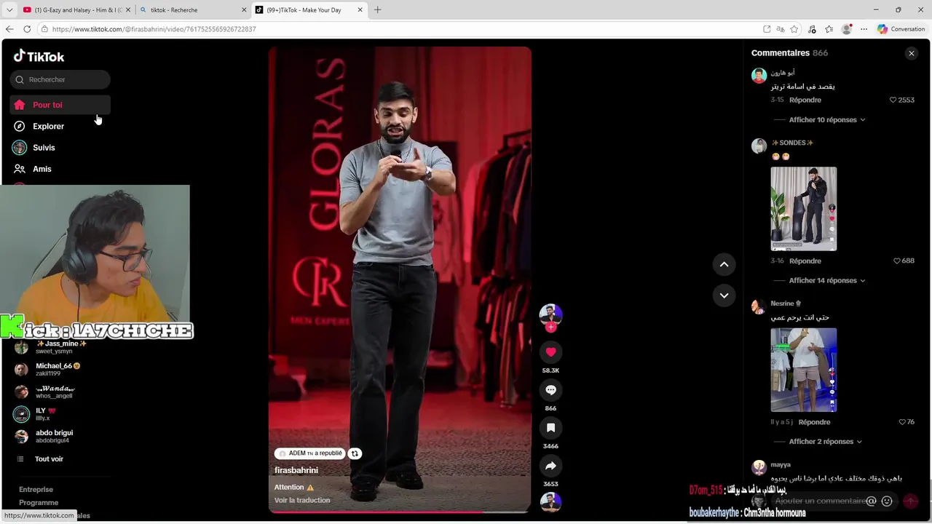The height and width of the screenshot is (524, 932).
Task: Click the video progress bar
Action: (x=399, y=512)
